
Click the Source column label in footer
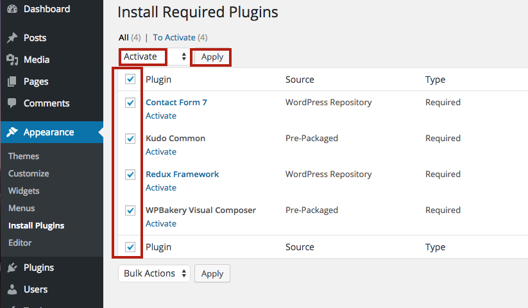pos(300,247)
